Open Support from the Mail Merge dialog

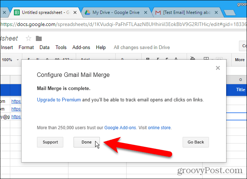tap(50, 142)
